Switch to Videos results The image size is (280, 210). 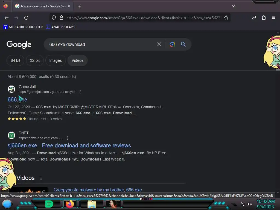tap(77, 60)
